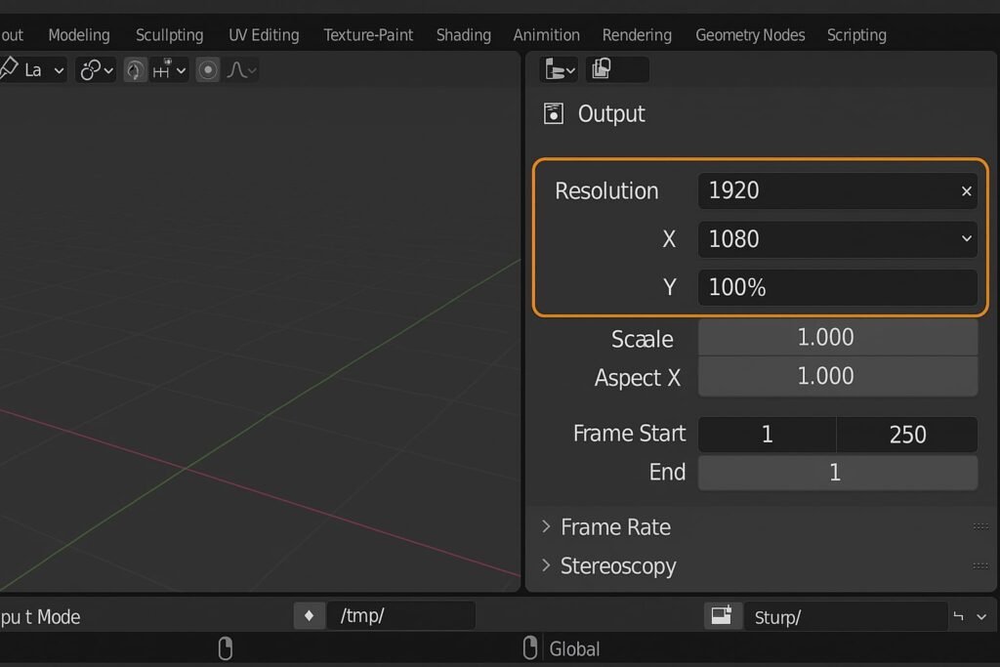Toggle proportional editing circle icon
The height and width of the screenshot is (667, 1000).
point(207,70)
